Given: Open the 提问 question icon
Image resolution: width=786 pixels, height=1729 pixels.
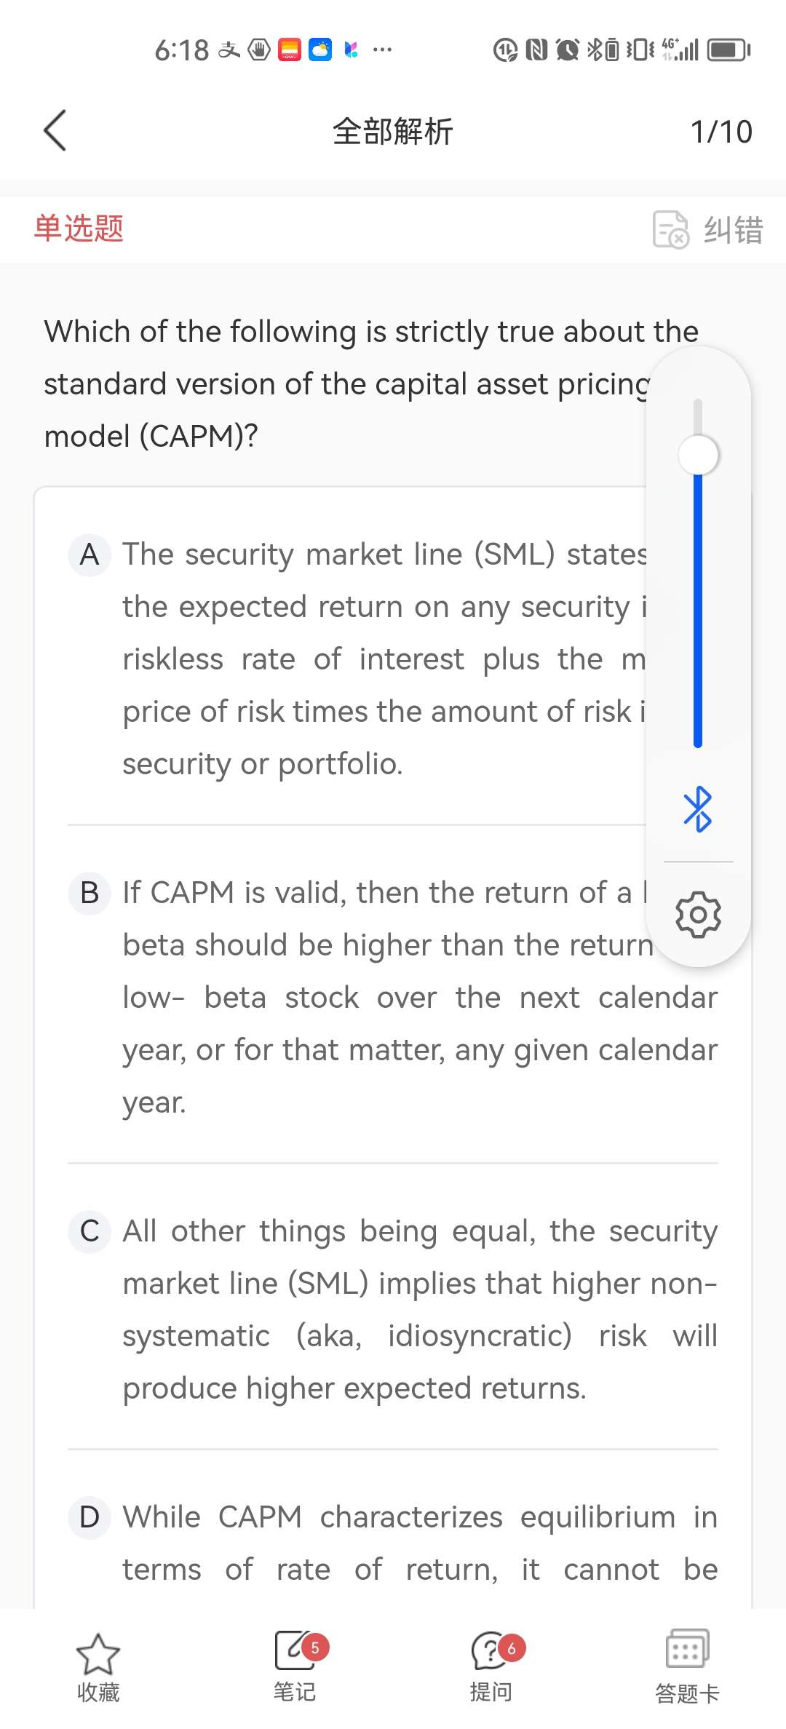Looking at the screenshot, I should click(491, 1650).
